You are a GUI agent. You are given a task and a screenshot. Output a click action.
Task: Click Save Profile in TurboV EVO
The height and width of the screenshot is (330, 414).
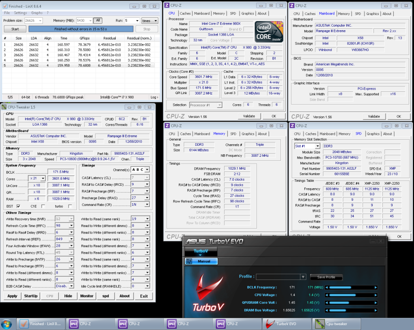tap(326, 277)
